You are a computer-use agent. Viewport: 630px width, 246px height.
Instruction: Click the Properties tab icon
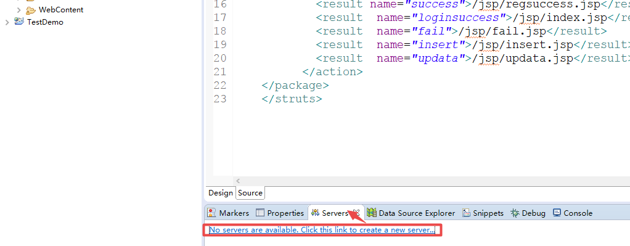[260, 213]
